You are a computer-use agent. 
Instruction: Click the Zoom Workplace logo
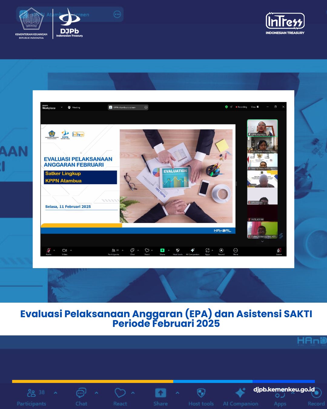point(49,107)
